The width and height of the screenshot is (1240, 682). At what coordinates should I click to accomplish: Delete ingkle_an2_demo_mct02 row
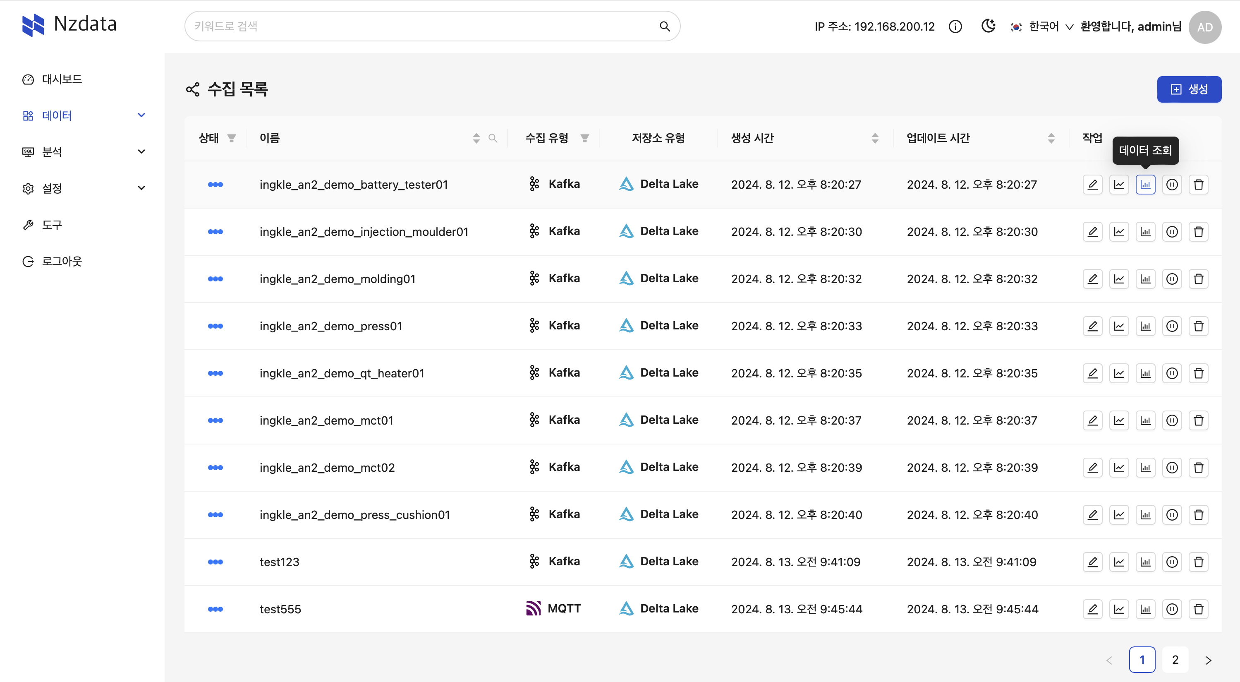1199,468
